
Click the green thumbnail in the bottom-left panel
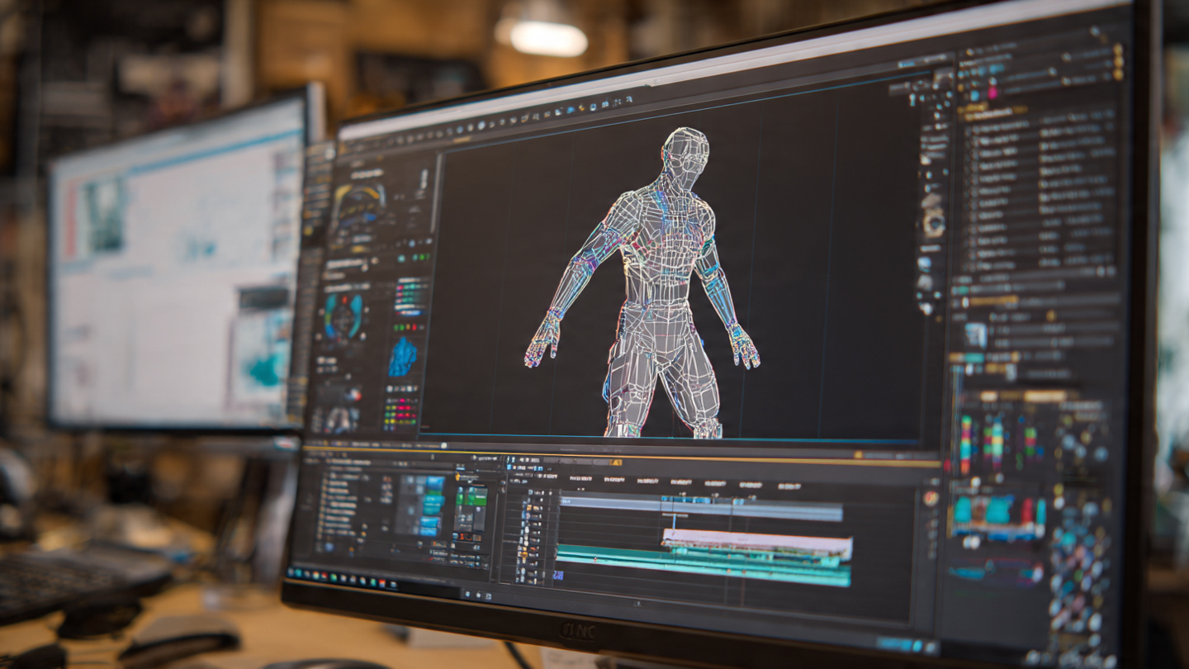coord(471,496)
